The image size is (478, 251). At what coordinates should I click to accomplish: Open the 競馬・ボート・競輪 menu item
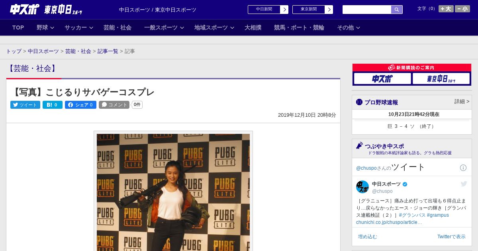[299, 27]
